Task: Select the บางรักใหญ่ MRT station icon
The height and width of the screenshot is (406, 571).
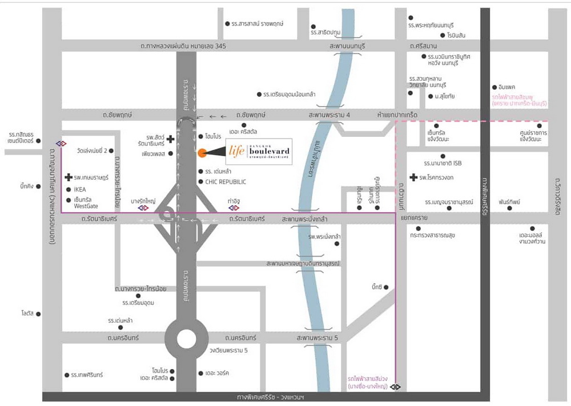Action: coord(143,208)
